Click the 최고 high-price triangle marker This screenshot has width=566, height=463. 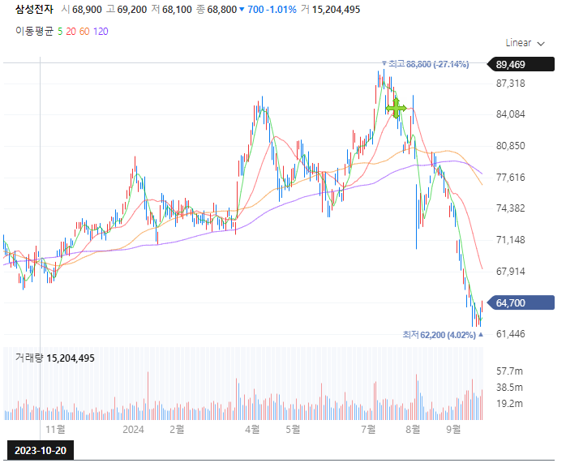coord(384,63)
